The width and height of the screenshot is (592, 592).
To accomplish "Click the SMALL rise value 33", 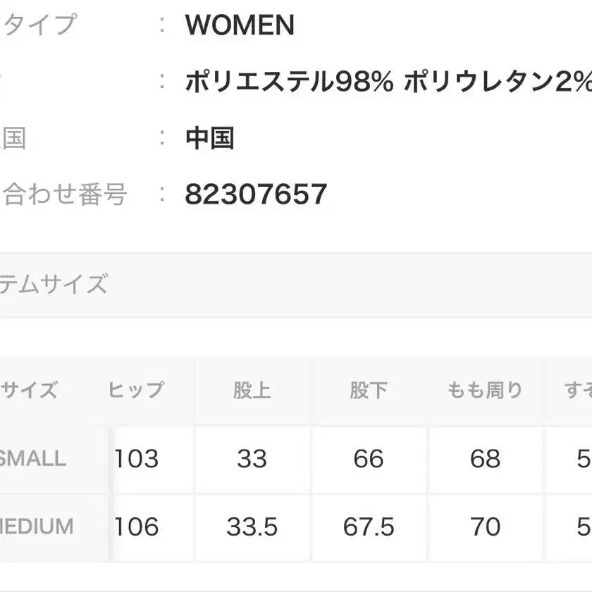I will click(252, 459).
